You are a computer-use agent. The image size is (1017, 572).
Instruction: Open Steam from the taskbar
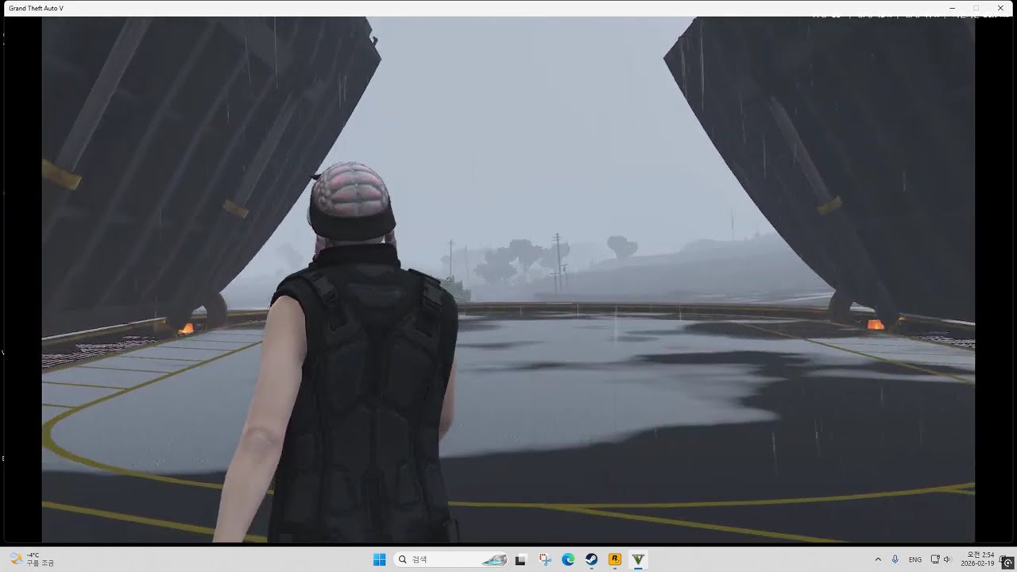point(592,559)
